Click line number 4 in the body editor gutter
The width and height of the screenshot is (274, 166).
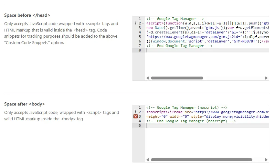[140, 121]
